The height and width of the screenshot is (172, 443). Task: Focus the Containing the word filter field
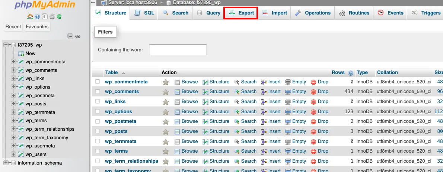click(x=178, y=50)
